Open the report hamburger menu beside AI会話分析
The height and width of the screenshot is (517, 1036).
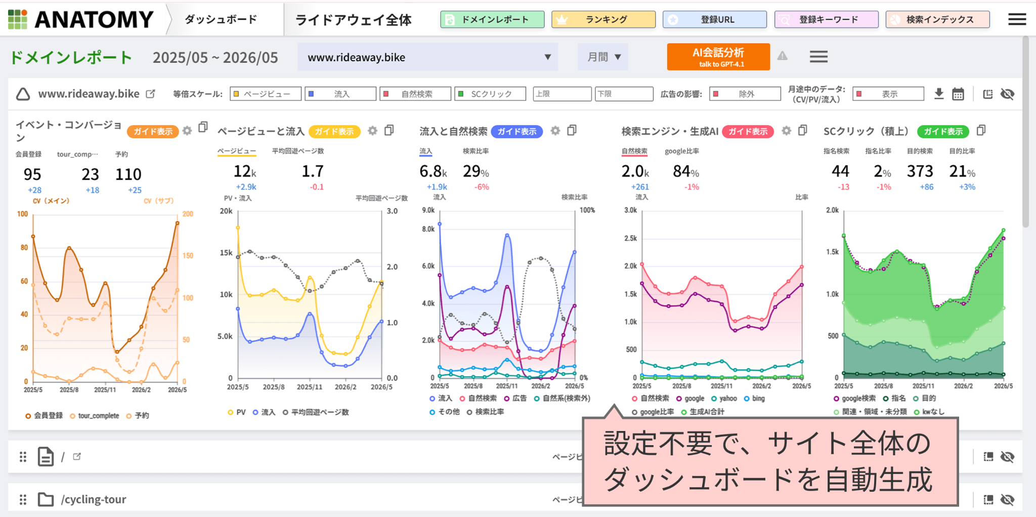pyautogui.click(x=818, y=57)
